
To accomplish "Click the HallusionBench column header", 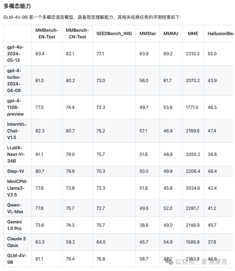I will click(x=221, y=33).
